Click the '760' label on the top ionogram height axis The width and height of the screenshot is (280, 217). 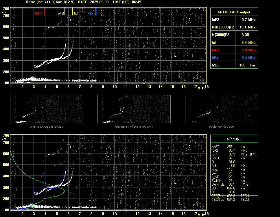click(x=6, y=9)
